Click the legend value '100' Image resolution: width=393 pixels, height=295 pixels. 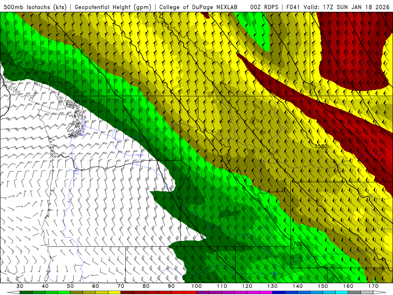(x=196, y=286)
